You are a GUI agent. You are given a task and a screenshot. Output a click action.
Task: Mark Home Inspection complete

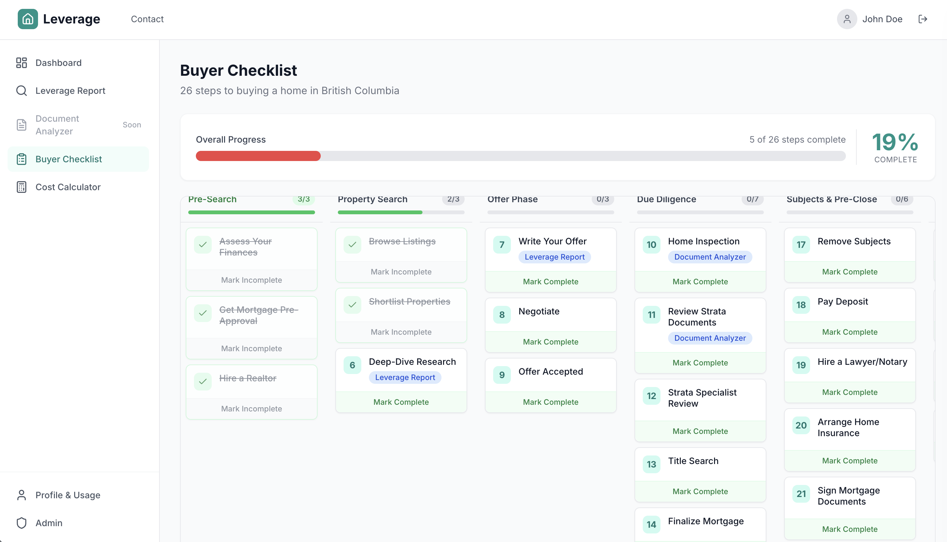tap(700, 281)
